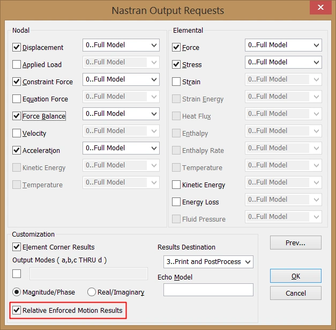Screen dimensions: 336x330
Task: Enable the Energy Loss checkbox
Action: coord(176,202)
